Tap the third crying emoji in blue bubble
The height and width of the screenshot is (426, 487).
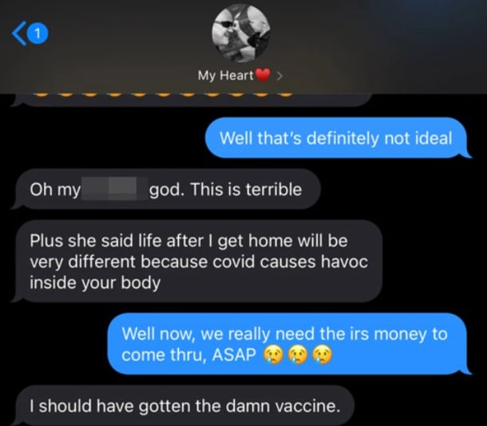323,355
